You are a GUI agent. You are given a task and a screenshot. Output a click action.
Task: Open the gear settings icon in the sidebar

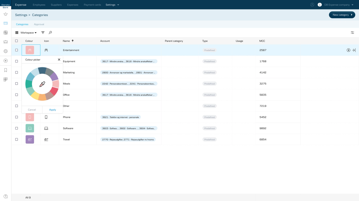click(5, 51)
